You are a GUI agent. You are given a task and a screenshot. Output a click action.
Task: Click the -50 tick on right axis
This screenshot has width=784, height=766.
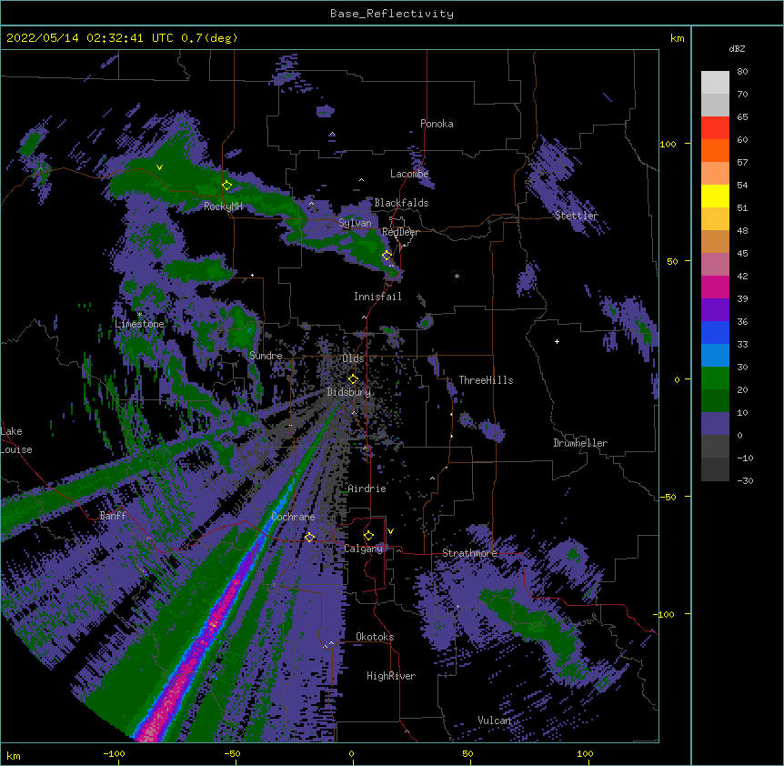(668, 497)
